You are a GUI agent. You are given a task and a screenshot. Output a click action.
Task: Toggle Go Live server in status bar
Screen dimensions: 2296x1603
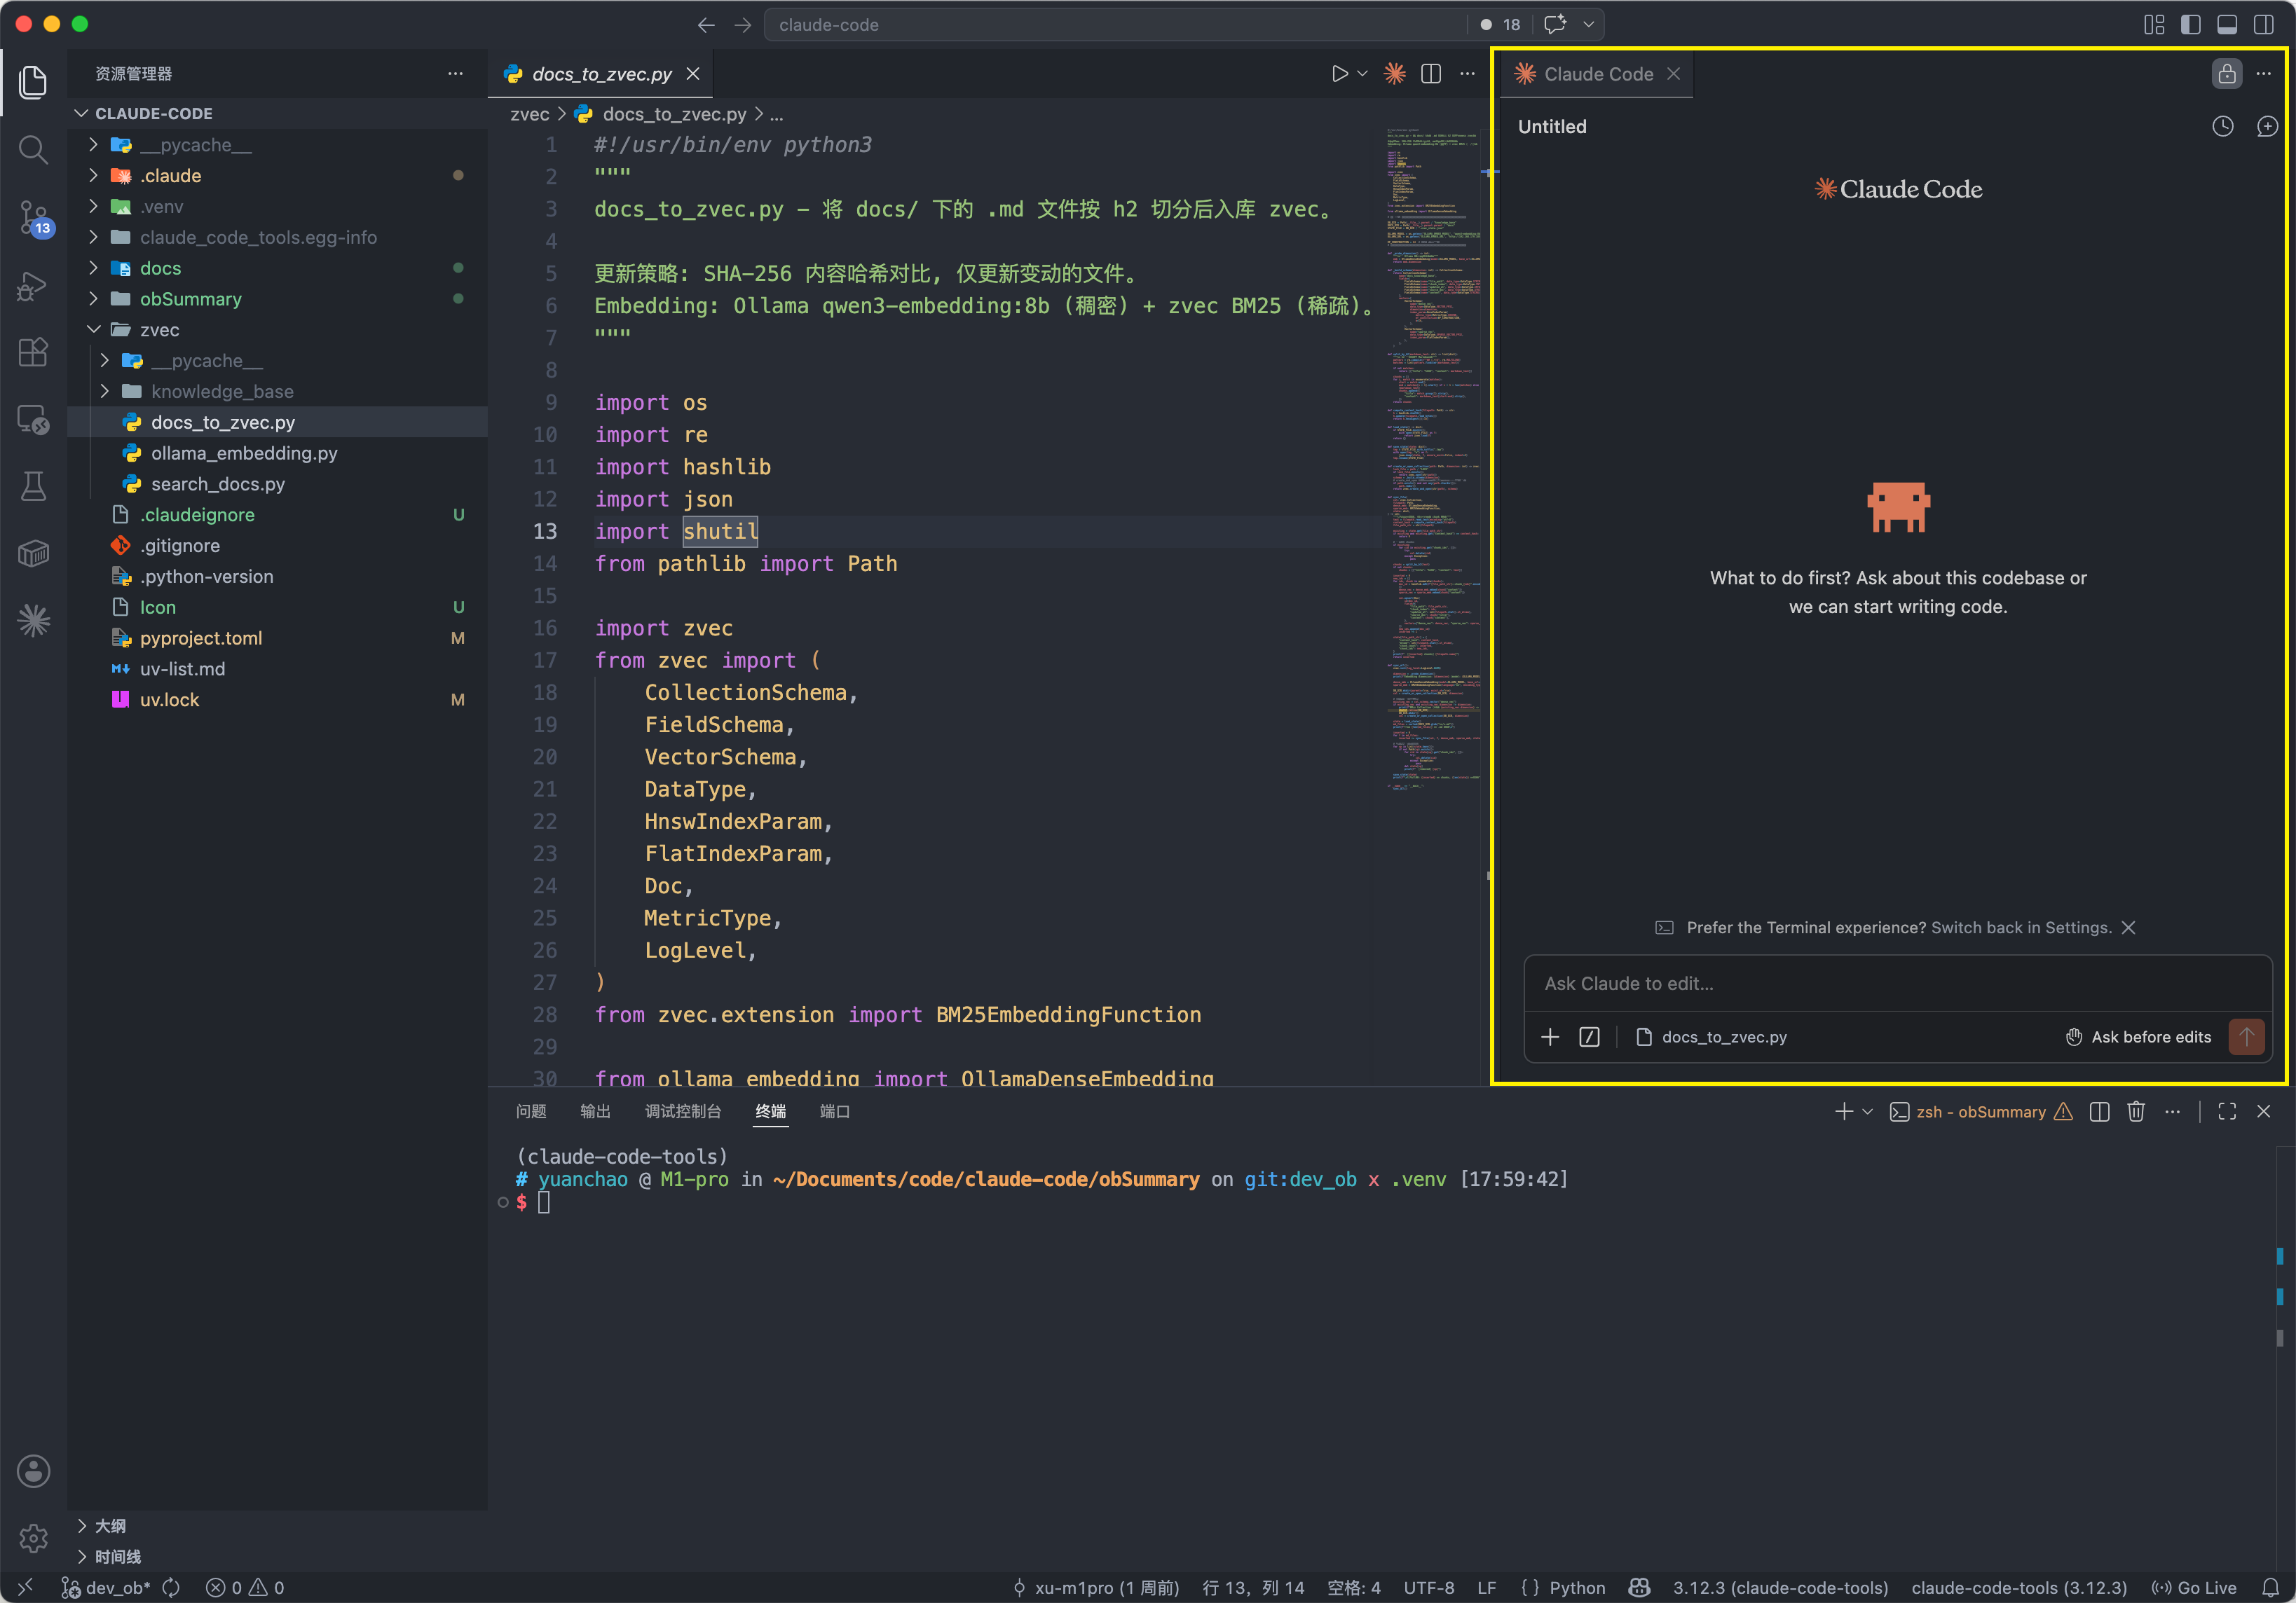(2194, 1588)
